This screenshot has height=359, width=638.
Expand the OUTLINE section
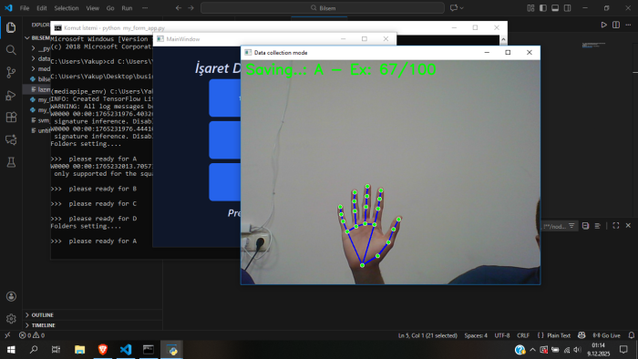click(42, 315)
